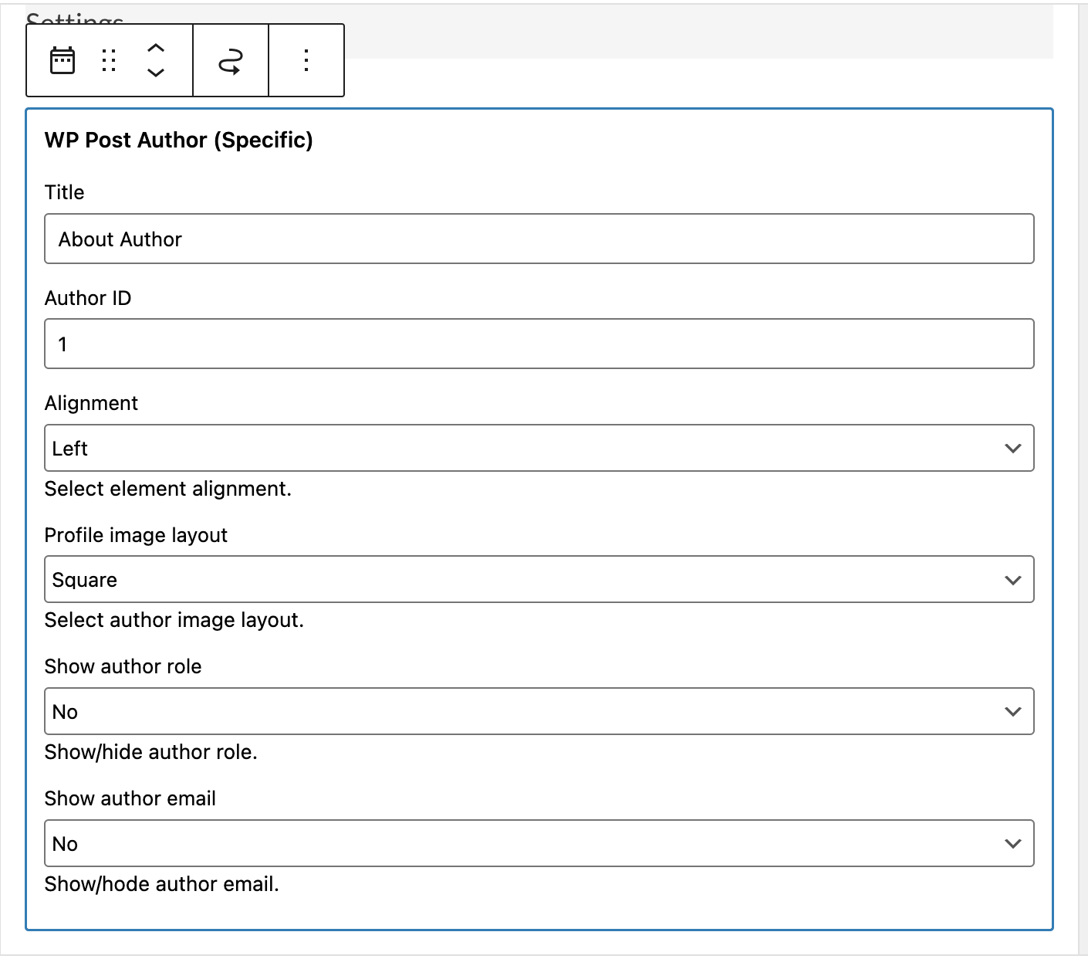Viewport: 1088px width, 959px height.
Task: Click the widget block type calendar icon
Action: pyautogui.click(x=63, y=60)
